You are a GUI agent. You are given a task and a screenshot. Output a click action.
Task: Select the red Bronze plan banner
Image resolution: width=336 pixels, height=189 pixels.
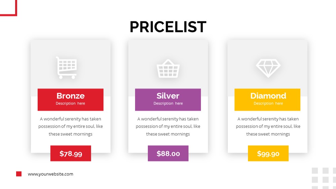click(x=71, y=100)
